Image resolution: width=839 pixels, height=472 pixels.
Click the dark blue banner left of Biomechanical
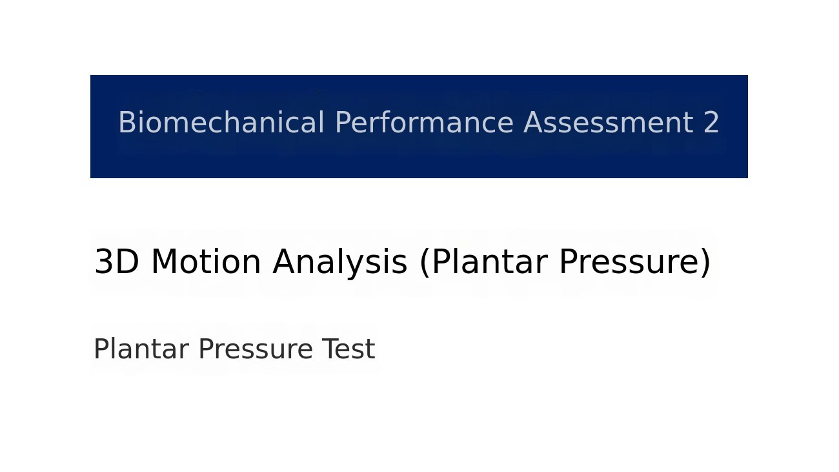tap(103, 127)
